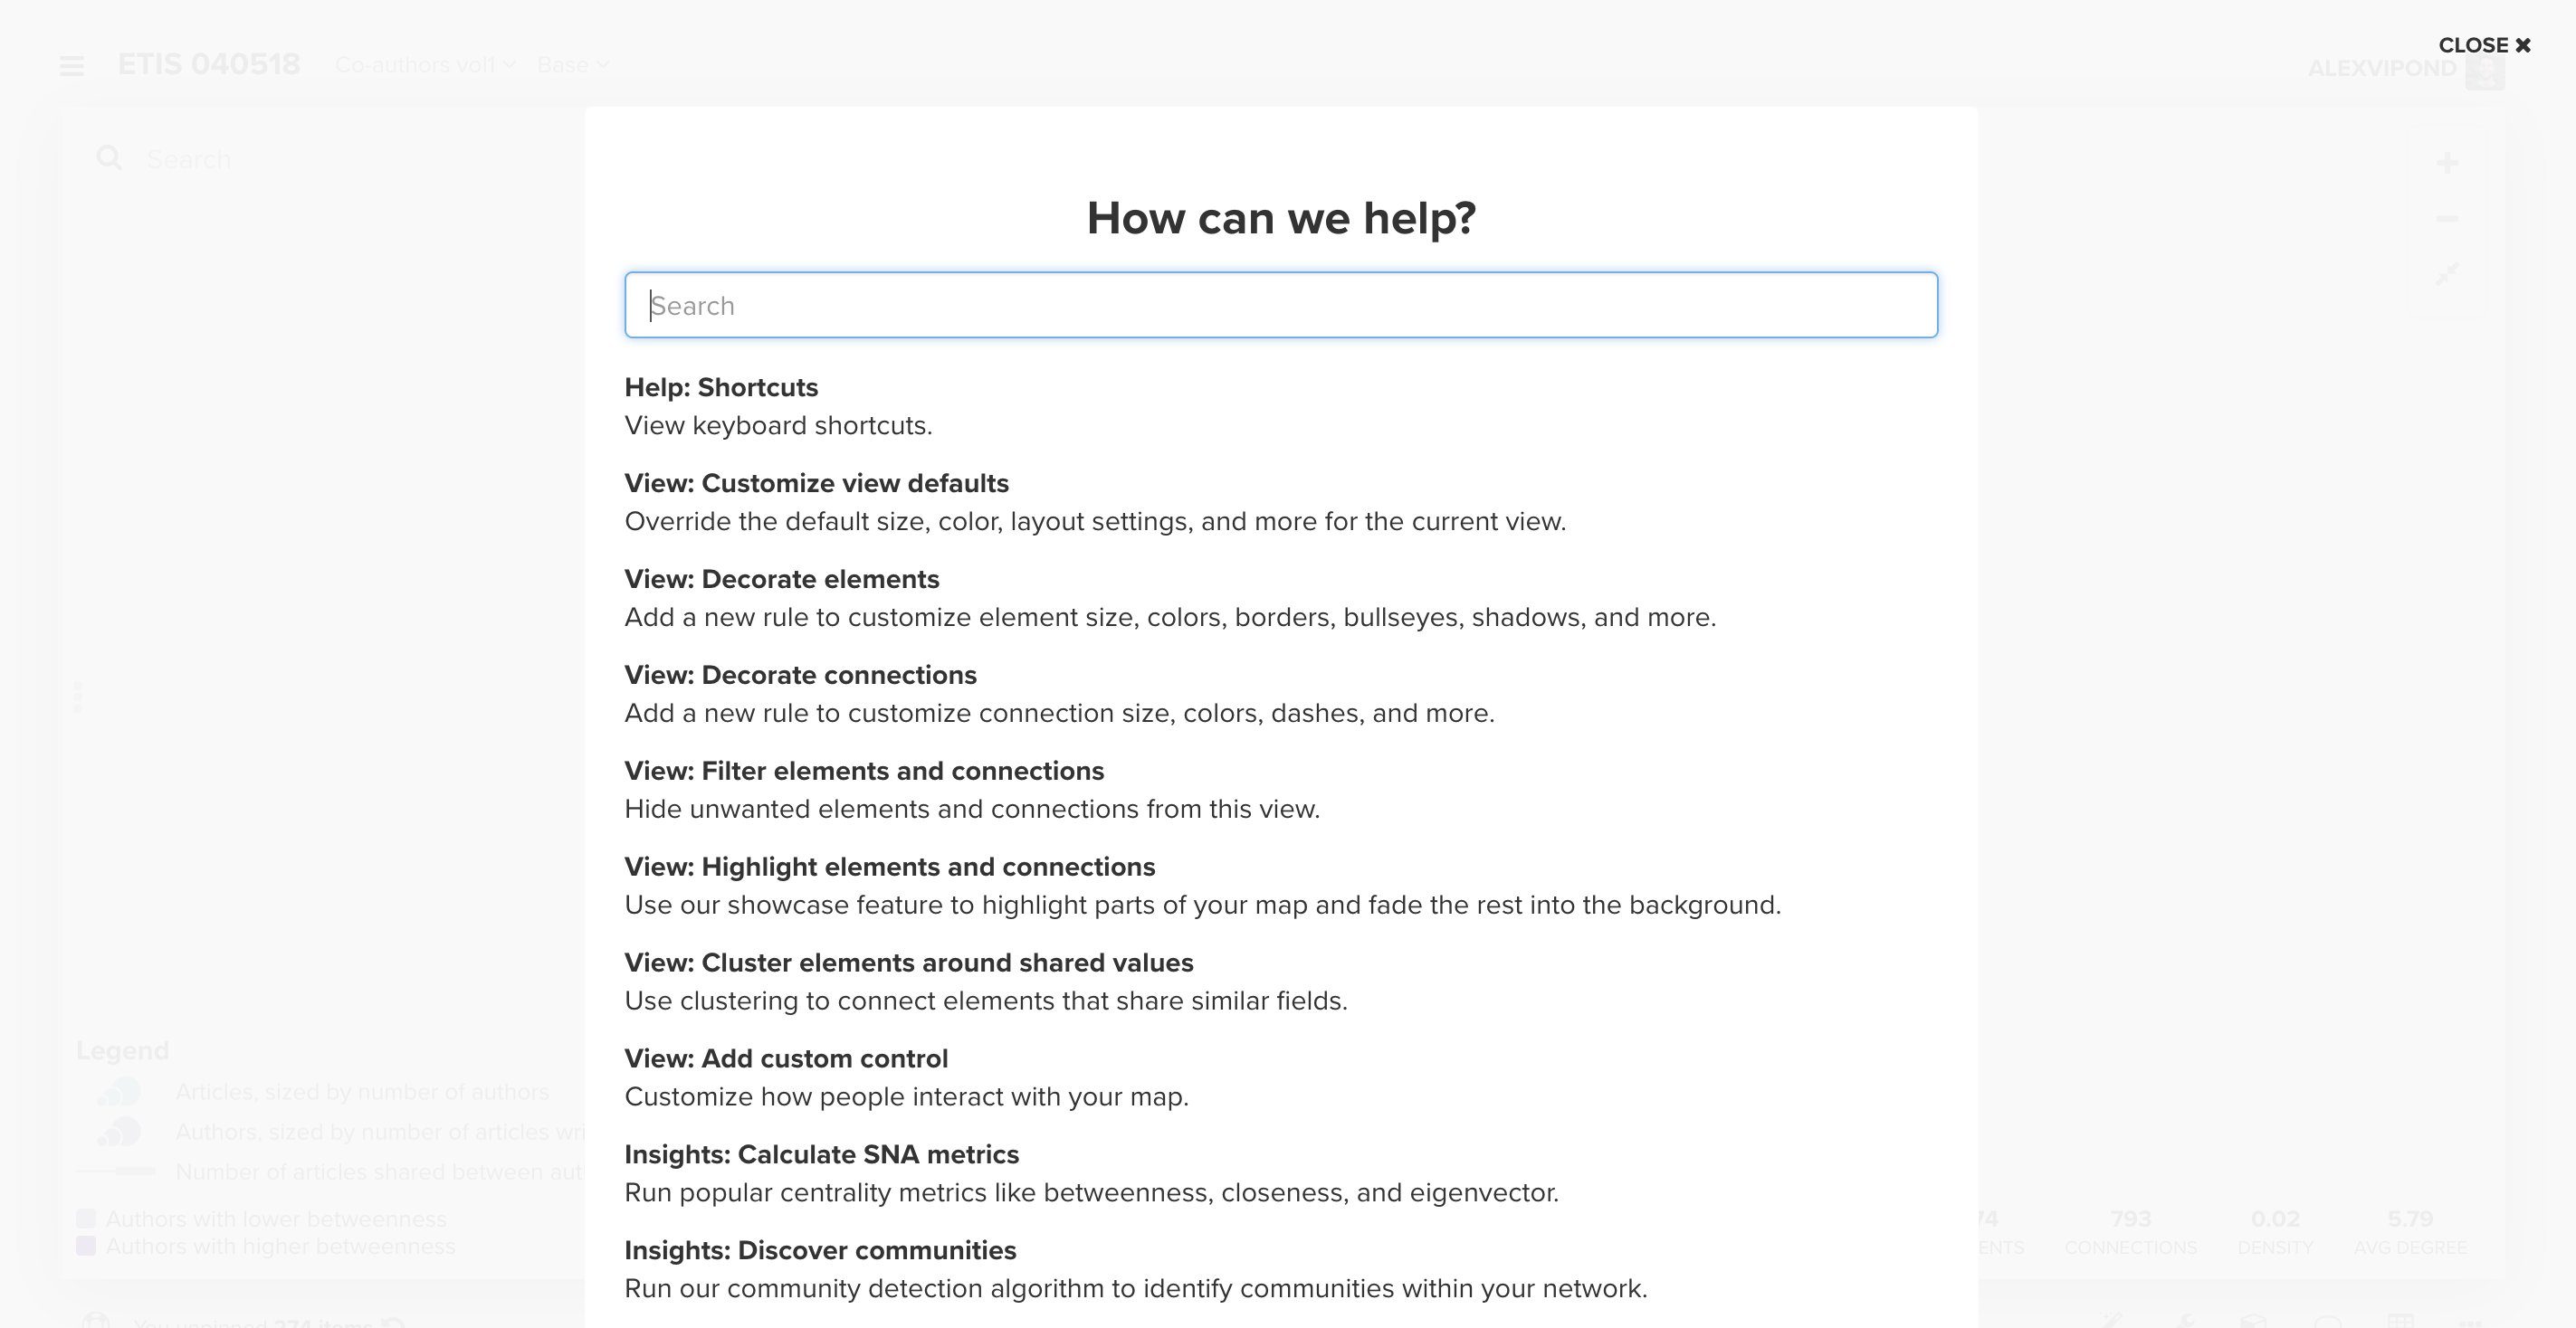Image resolution: width=2576 pixels, height=1328 pixels.
Task: Click the fit-to-screen arrows icon
Action: (2447, 274)
